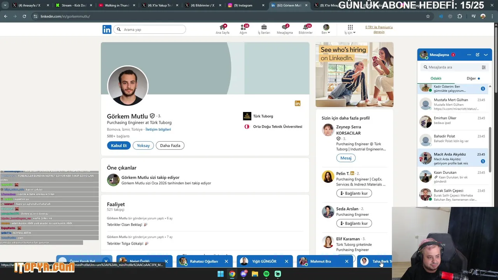Open Windows Start menu

[x=220, y=274]
